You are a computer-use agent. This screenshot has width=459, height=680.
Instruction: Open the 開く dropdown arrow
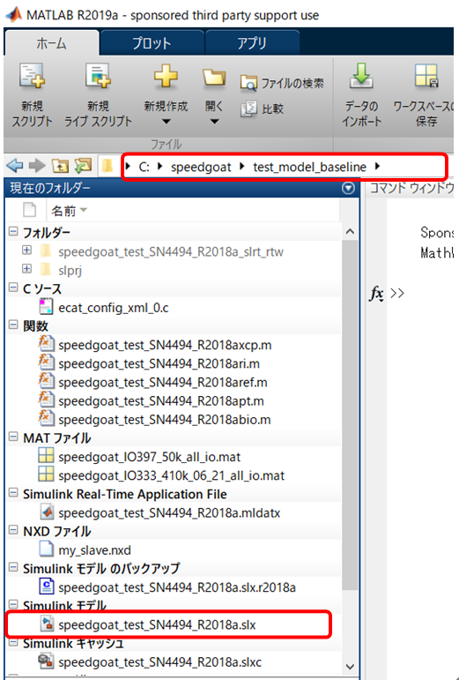point(214,122)
